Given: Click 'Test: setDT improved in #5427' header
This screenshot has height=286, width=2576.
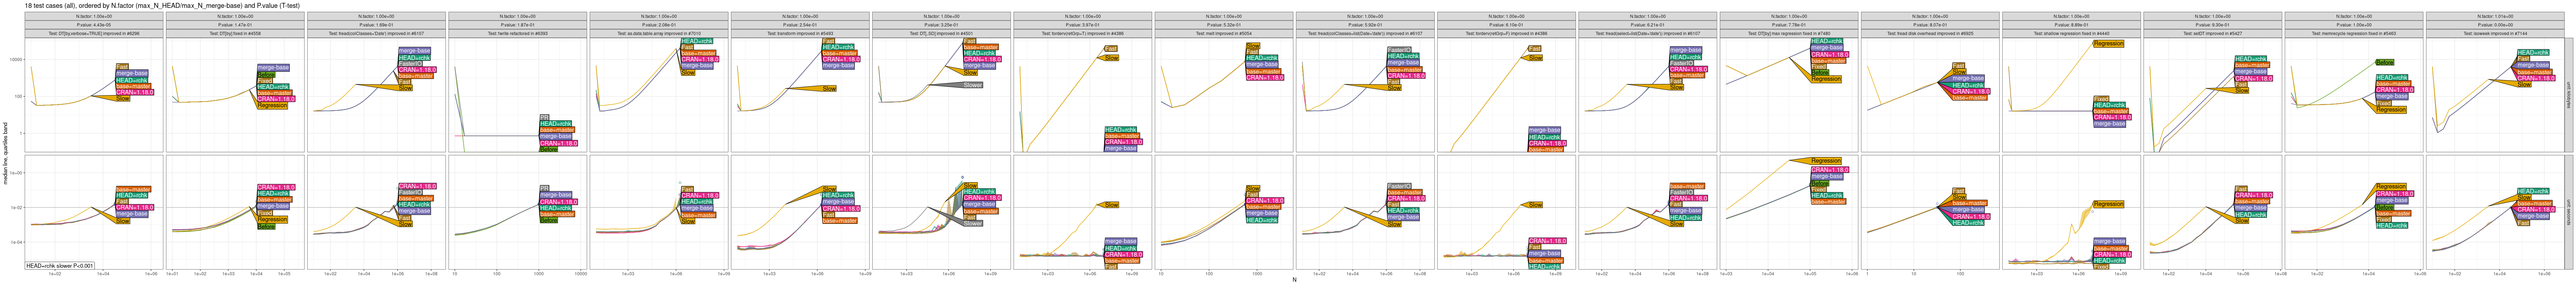Looking at the screenshot, I should coord(2212,33).
